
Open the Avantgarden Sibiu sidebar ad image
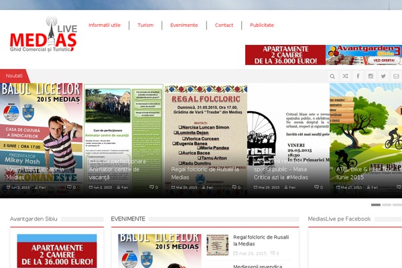pos(57,251)
